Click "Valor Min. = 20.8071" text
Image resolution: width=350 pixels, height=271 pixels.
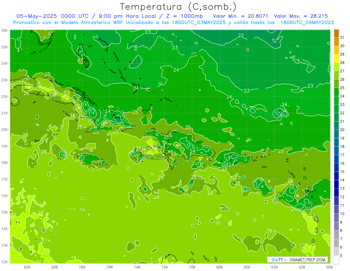click(x=241, y=16)
